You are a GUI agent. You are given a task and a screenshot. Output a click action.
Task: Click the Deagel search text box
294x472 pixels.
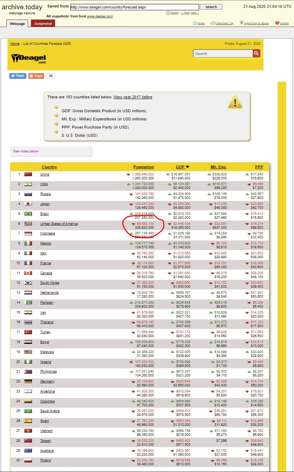point(223,54)
